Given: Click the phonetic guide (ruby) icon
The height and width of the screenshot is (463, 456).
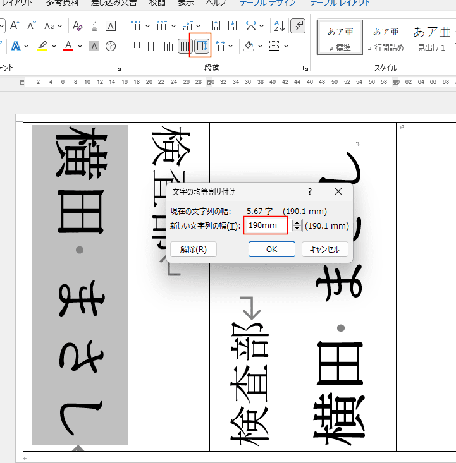Looking at the screenshot, I should pos(94,26).
